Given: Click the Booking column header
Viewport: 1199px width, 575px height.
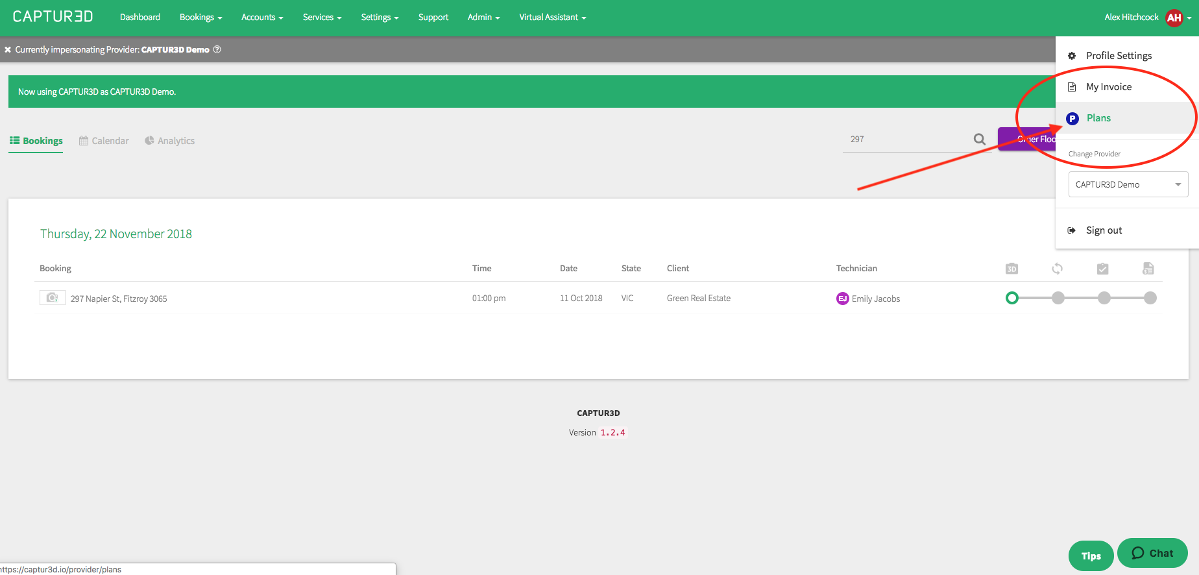Looking at the screenshot, I should pyautogui.click(x=55, y=269).
